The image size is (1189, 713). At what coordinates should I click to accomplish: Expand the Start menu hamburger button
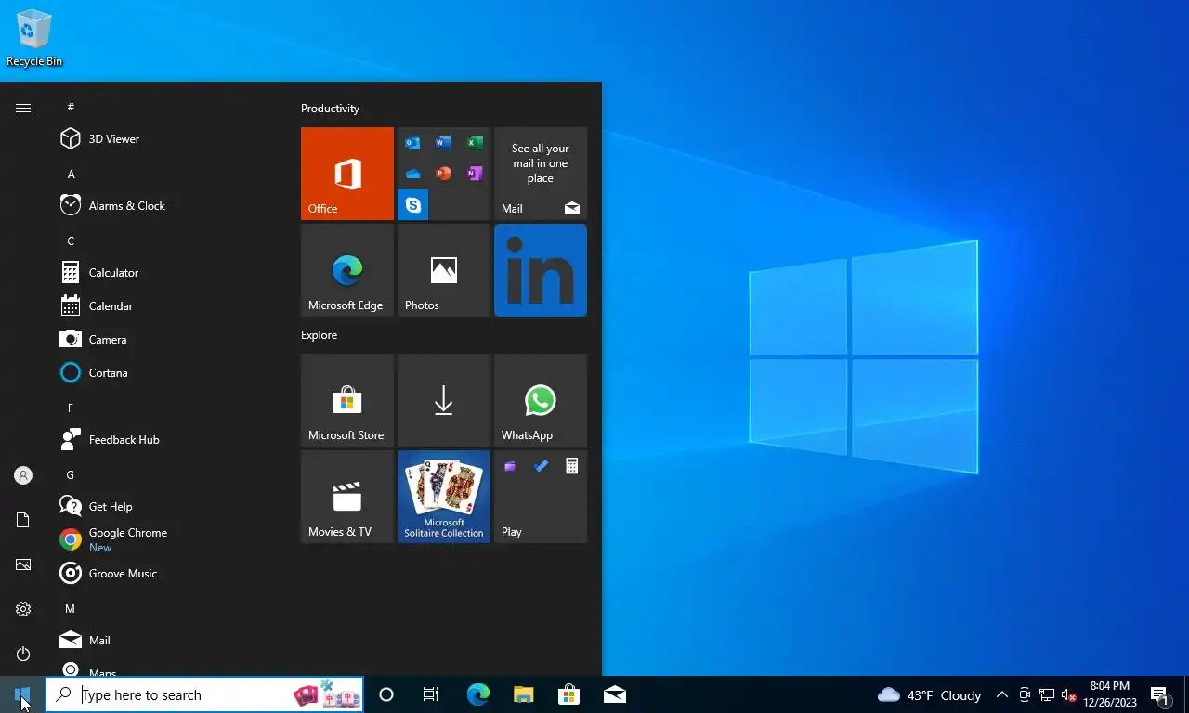[x=23, y=108]
